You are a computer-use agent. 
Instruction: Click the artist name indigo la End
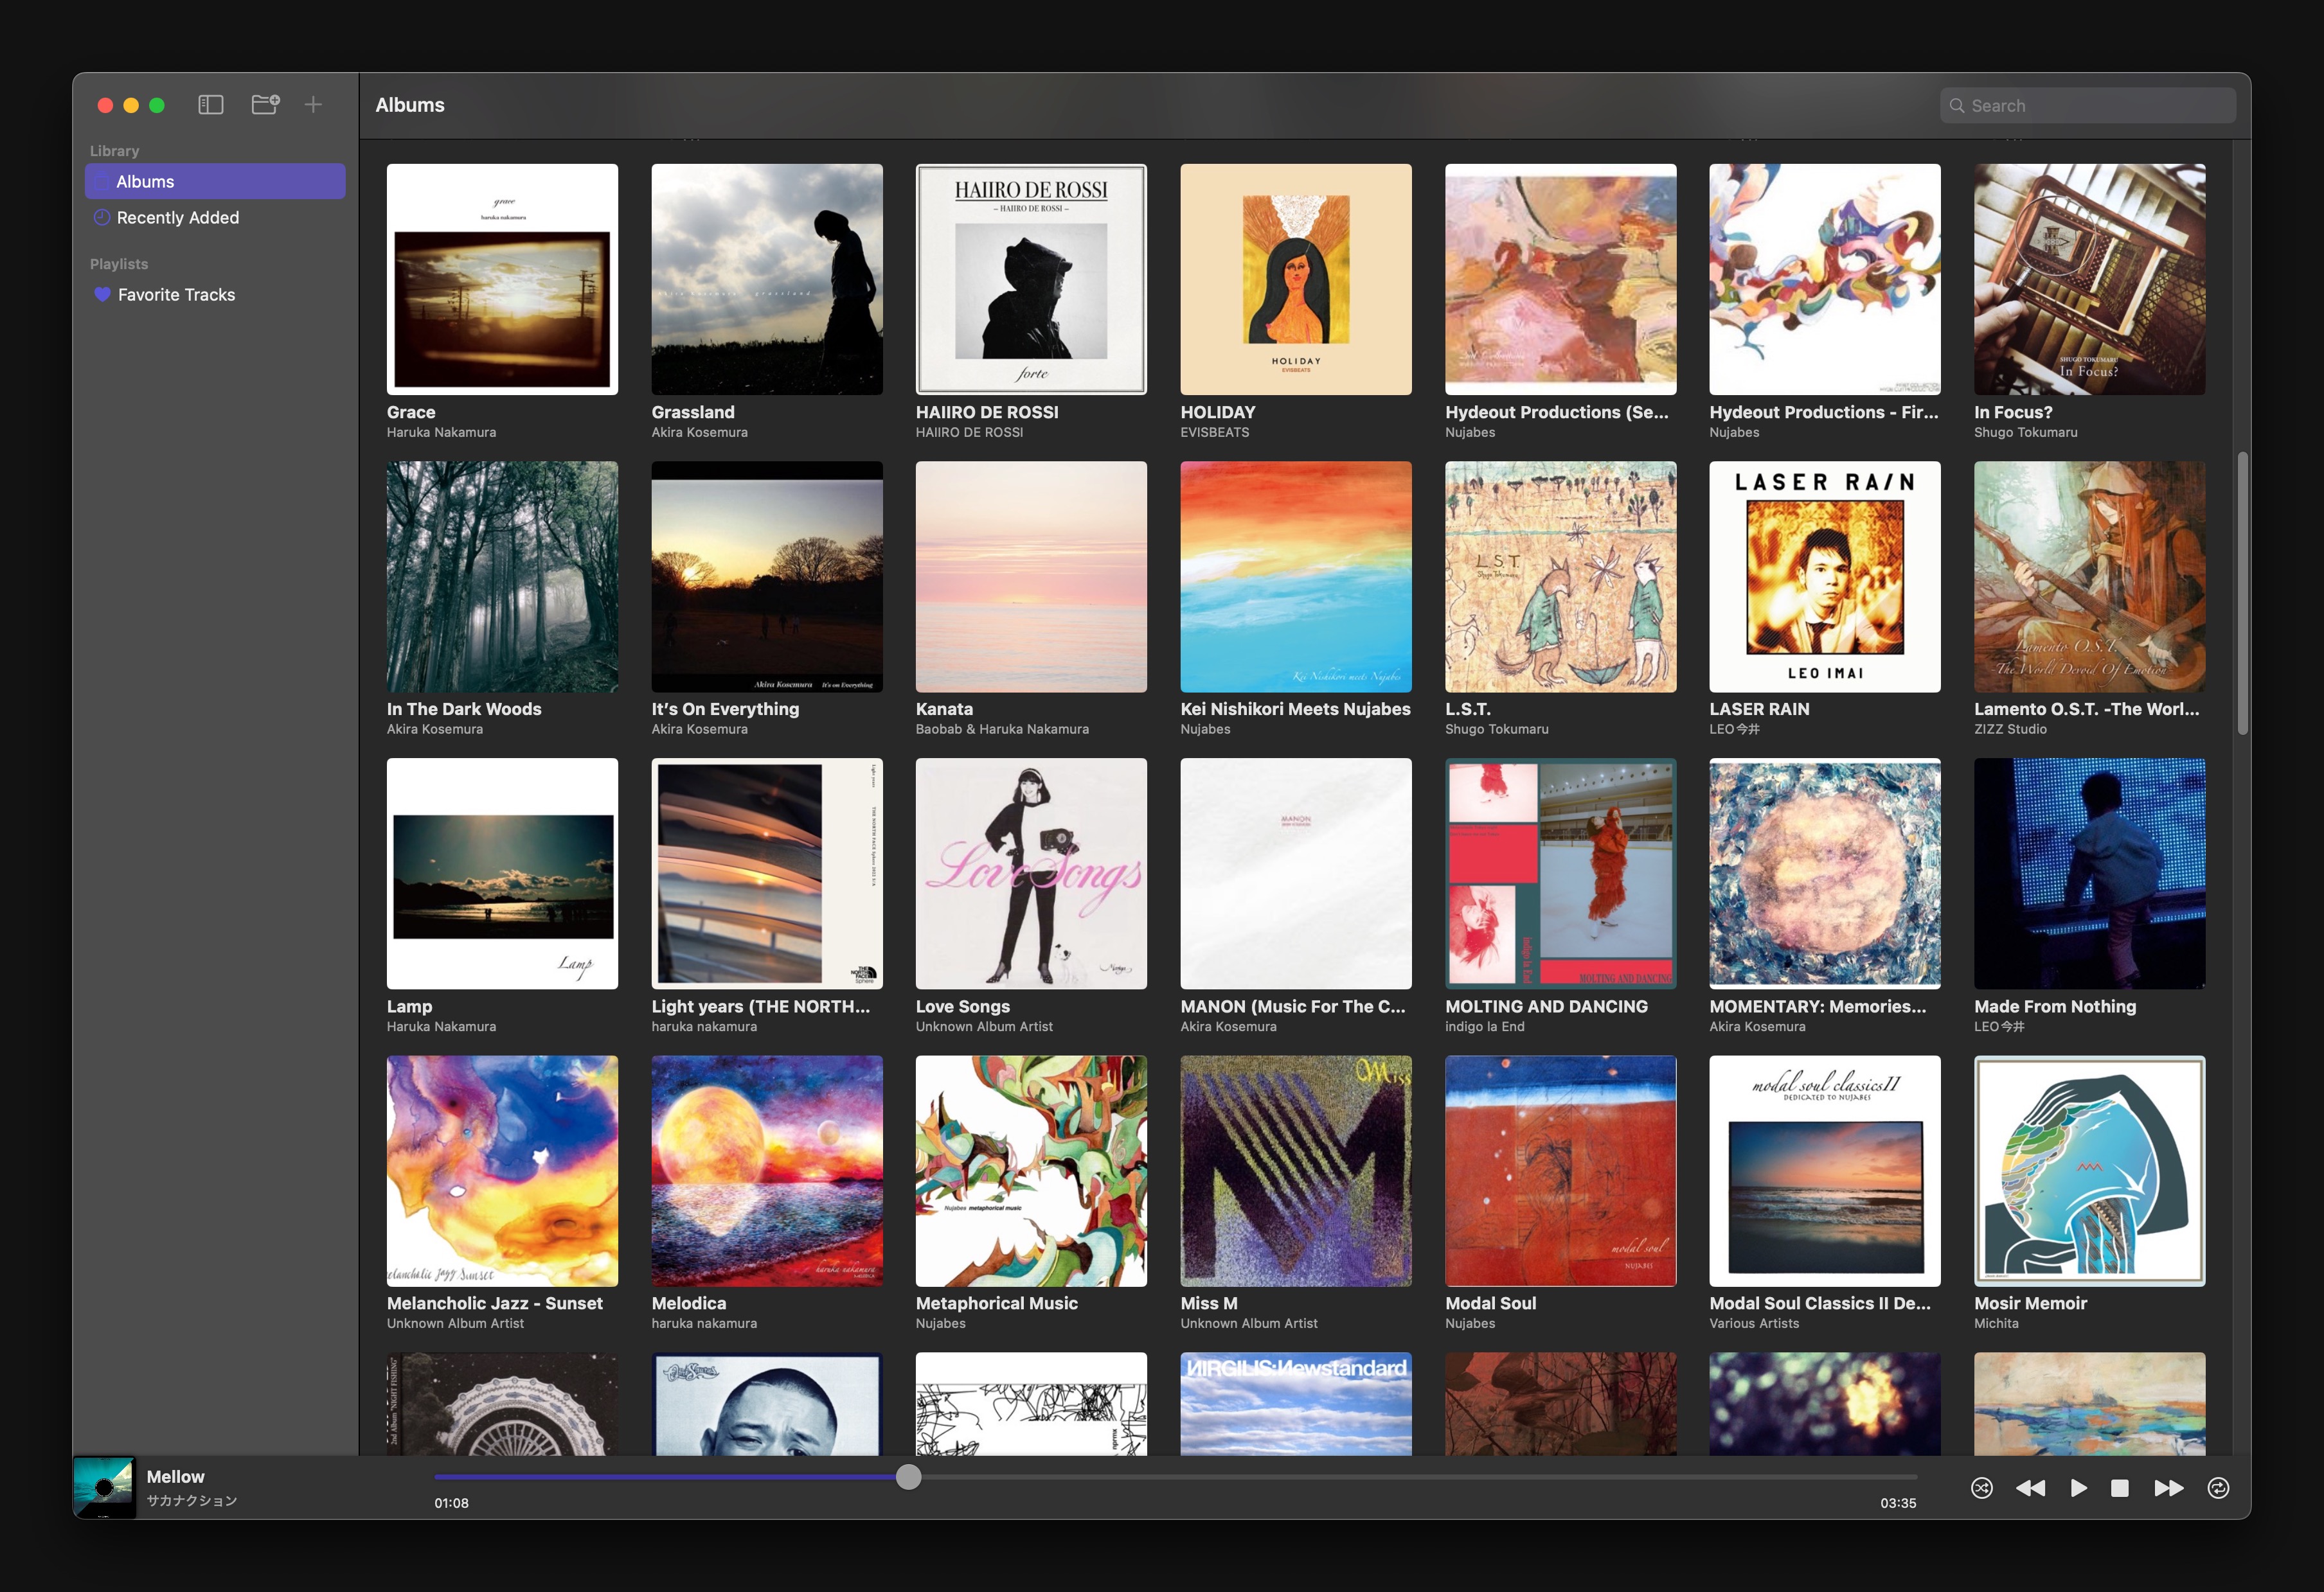(x=1484, y=1027)
